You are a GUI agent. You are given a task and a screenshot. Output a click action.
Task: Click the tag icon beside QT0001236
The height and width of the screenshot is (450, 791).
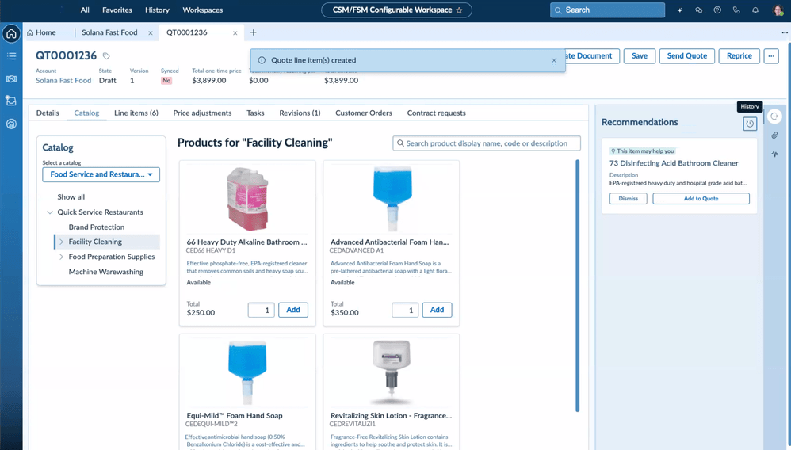(x=106, y=56)
